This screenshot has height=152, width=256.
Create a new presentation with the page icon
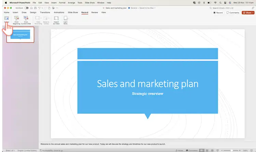[49, 8]
